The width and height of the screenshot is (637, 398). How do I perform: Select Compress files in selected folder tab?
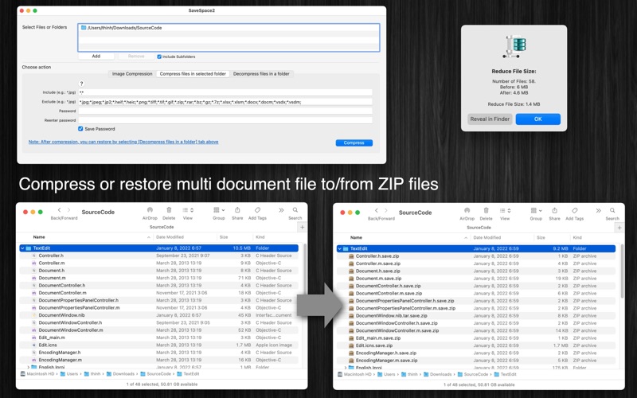(x=193, y=74)
